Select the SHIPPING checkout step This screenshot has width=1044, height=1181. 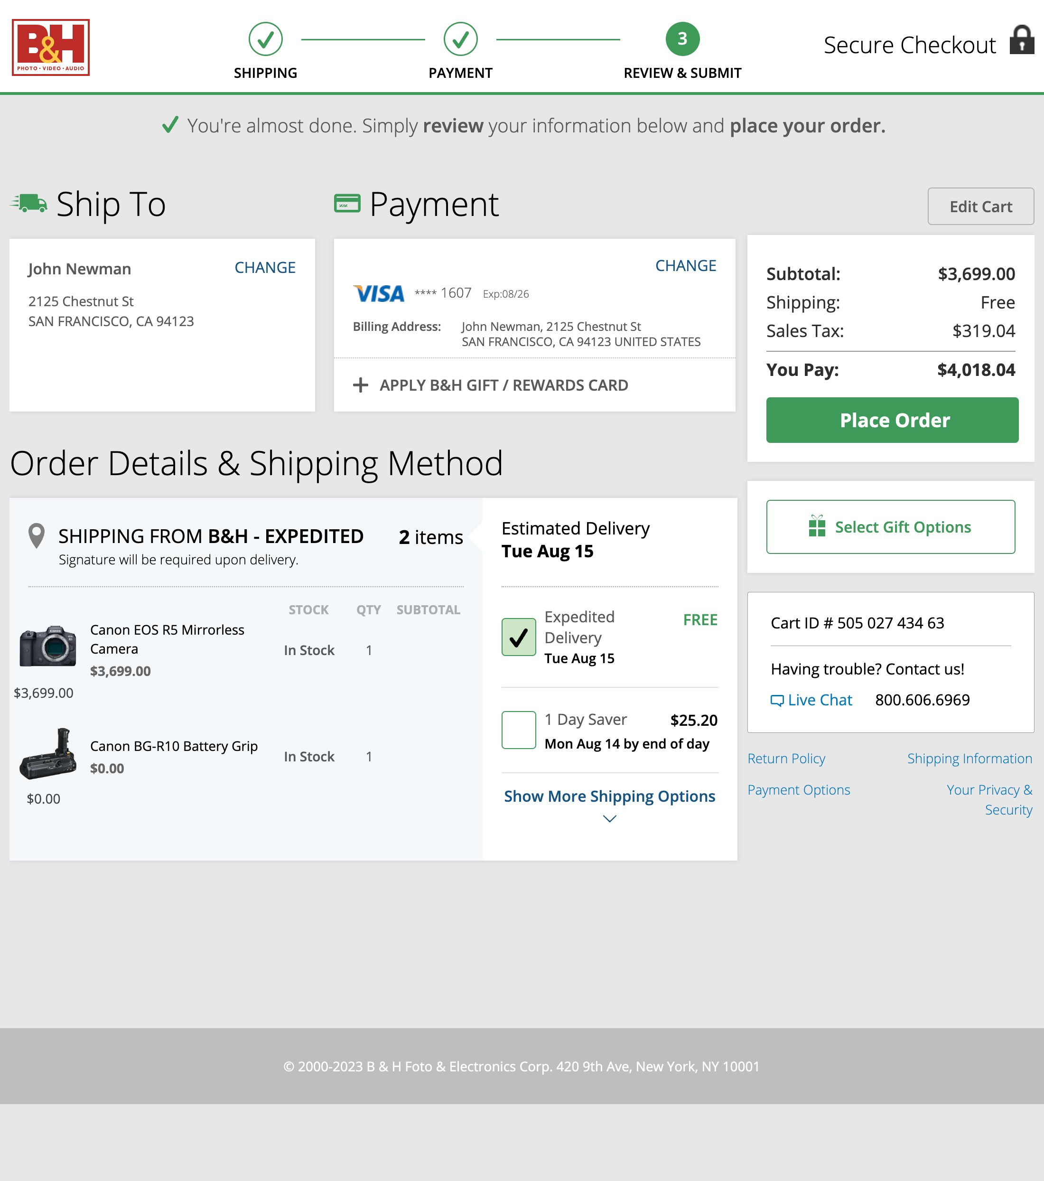click(266, 73)
